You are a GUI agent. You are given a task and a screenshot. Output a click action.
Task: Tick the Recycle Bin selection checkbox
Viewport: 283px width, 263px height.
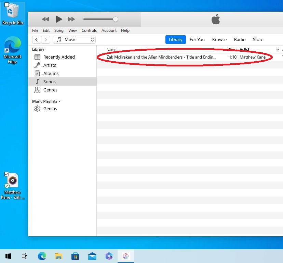point(7,5)
